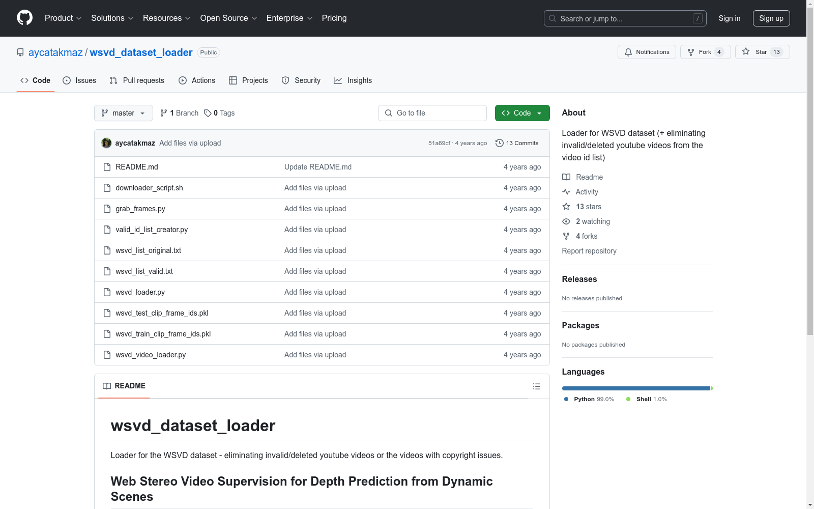Open the master branch dropdown
This screenshot has width=814, height=509.
pyautogui.click(x=124, y=113)
